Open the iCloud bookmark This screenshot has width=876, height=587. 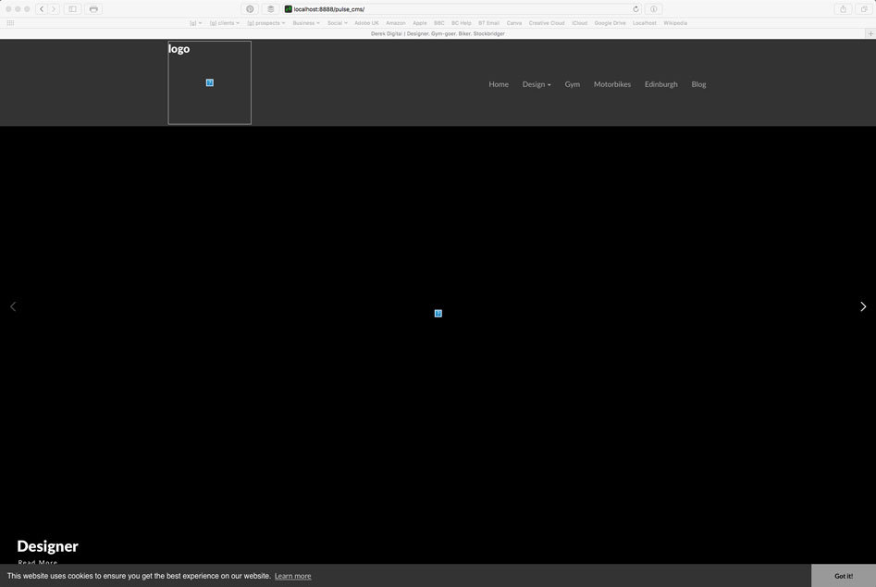point(579,23)
